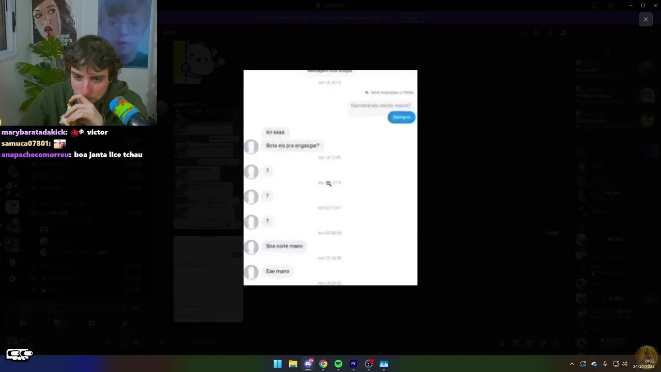Click the "Eae mano" message bubble

tap(277, 271)
